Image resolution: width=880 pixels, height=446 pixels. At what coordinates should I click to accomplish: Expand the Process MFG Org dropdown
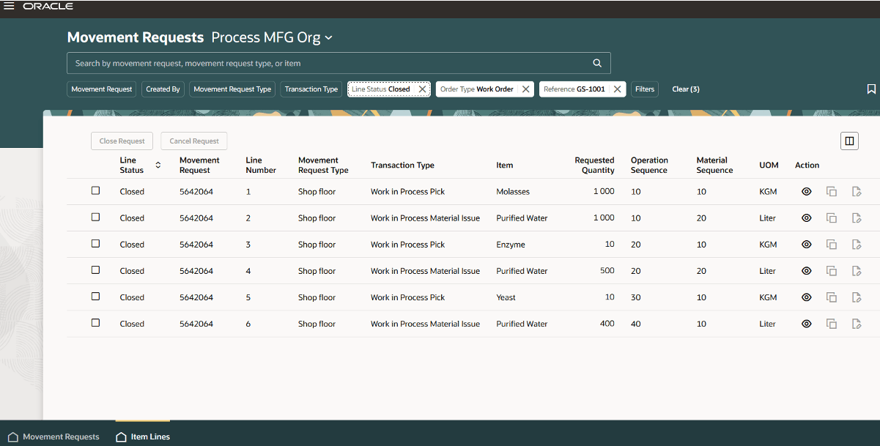272,37
